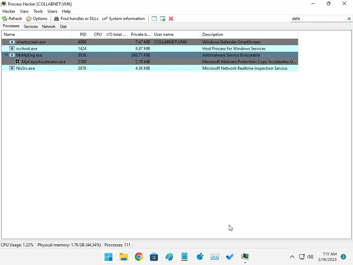The width and height of the screenshot is (353, 265).
Task: Click 'Microsoft Network Realtime Inspection Service' text
Action: pos(245,68)
